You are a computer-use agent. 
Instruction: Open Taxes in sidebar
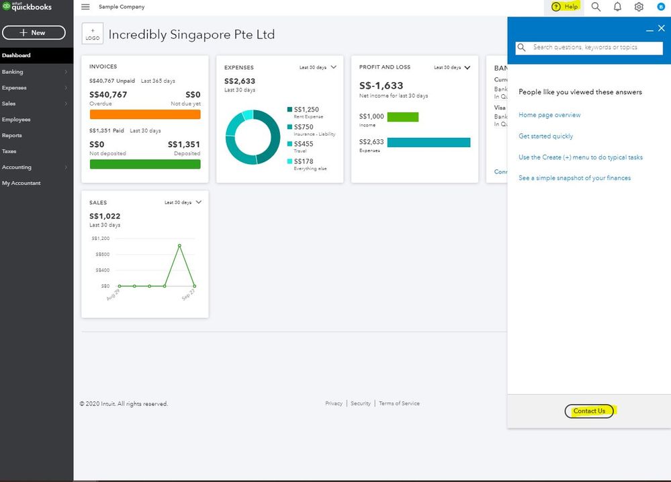[37, 151]
